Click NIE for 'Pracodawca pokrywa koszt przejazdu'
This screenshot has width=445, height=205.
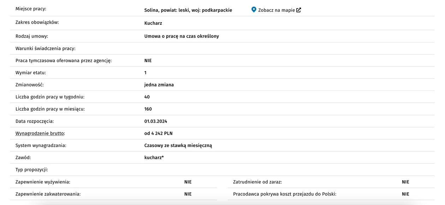pos(405,194)
